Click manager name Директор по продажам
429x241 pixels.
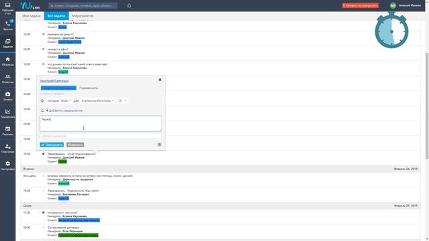[x=78, y=179]
